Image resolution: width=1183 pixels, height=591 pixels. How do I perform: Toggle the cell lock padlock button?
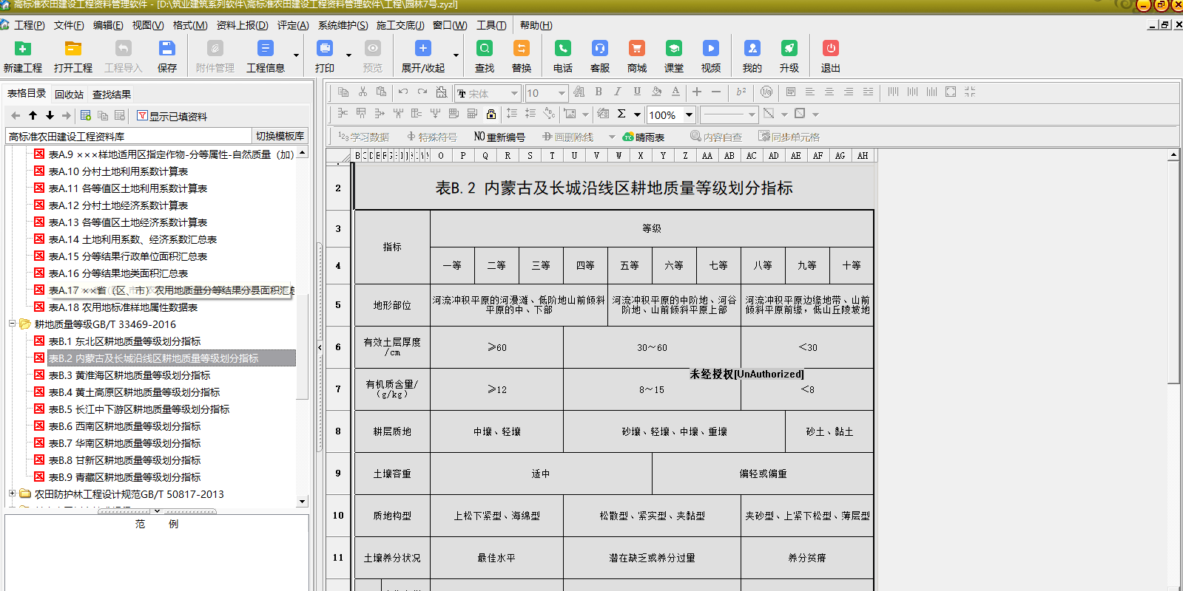[491, 114]
